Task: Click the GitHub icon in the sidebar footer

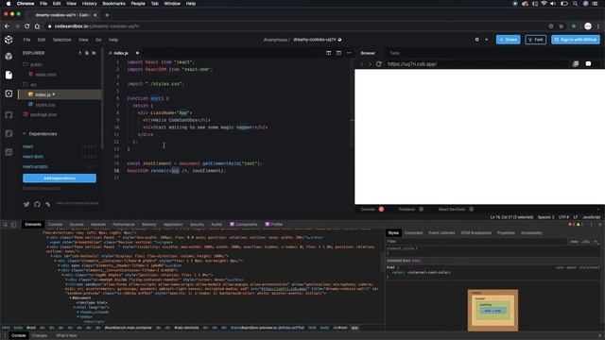Action: [37, 204]
